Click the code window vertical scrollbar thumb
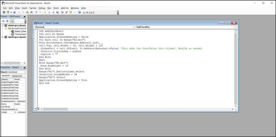The image size is (276, 137). [x=236, y=68]
